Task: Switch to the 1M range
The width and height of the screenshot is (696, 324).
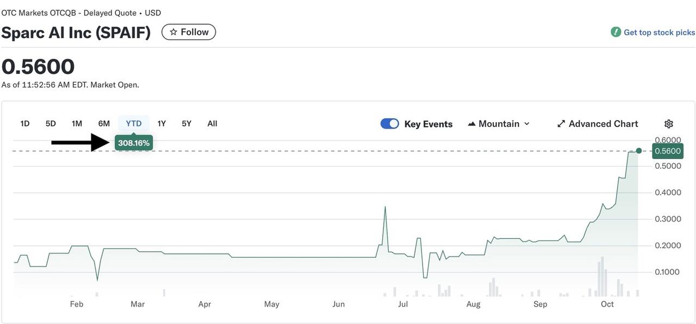Action: 77,124
